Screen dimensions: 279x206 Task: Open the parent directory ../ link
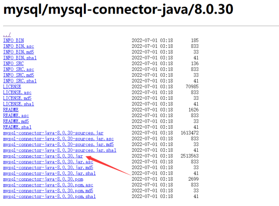point(7,35)
